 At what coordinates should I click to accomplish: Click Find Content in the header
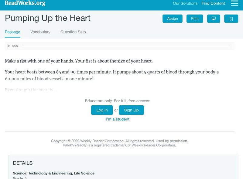pyautogui.click(x=213, y=4)
